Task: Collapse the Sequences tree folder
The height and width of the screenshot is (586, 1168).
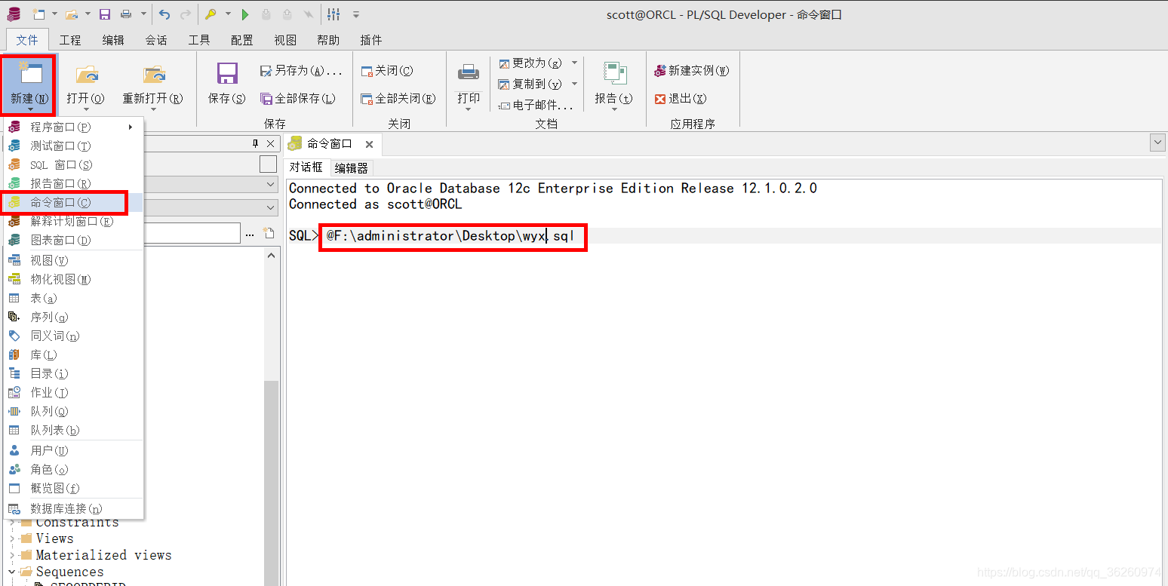Action: [12, 572]
